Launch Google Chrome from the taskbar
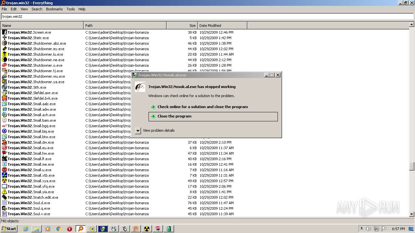The image size is (415, 233). (x=59, y=229)
